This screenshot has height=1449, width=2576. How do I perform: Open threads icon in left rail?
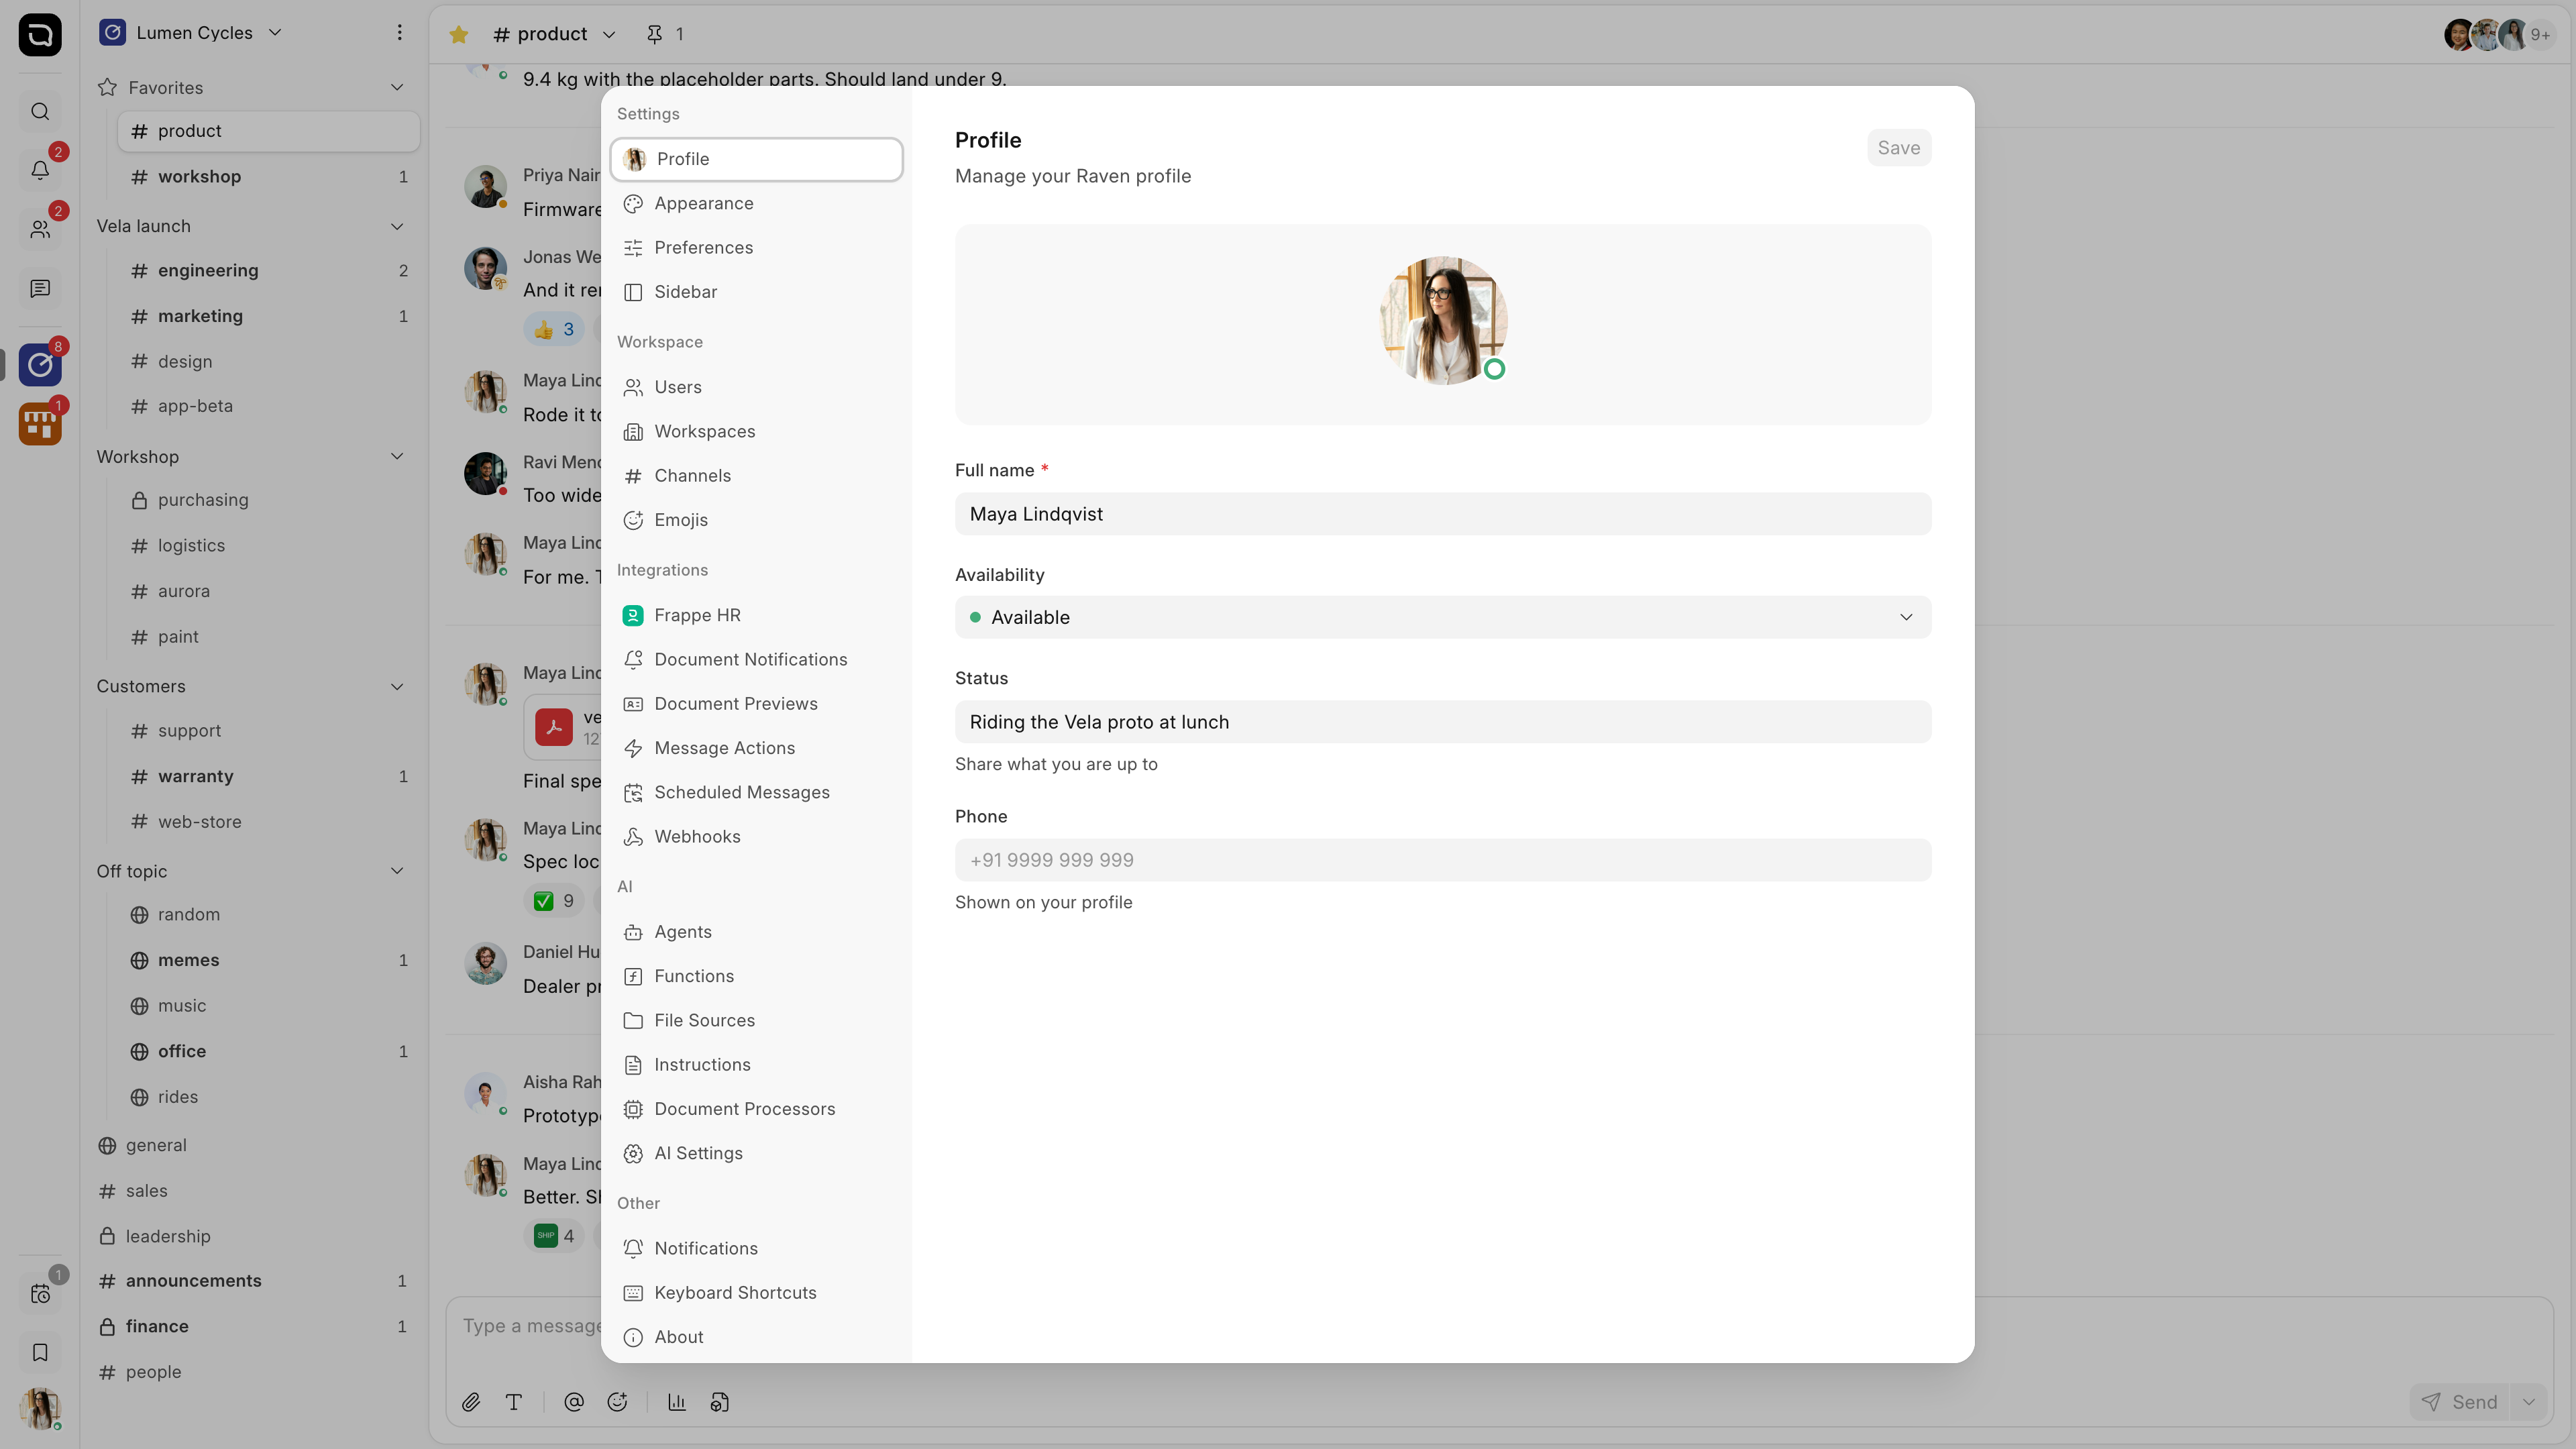pyautogui.click(x=40, y=288)
